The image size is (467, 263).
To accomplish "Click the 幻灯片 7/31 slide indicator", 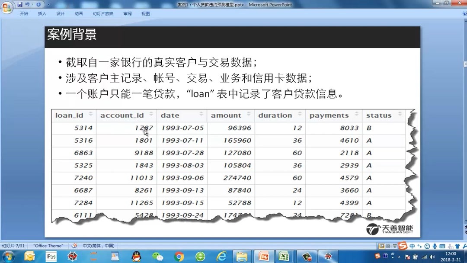I will click(13, 245).
